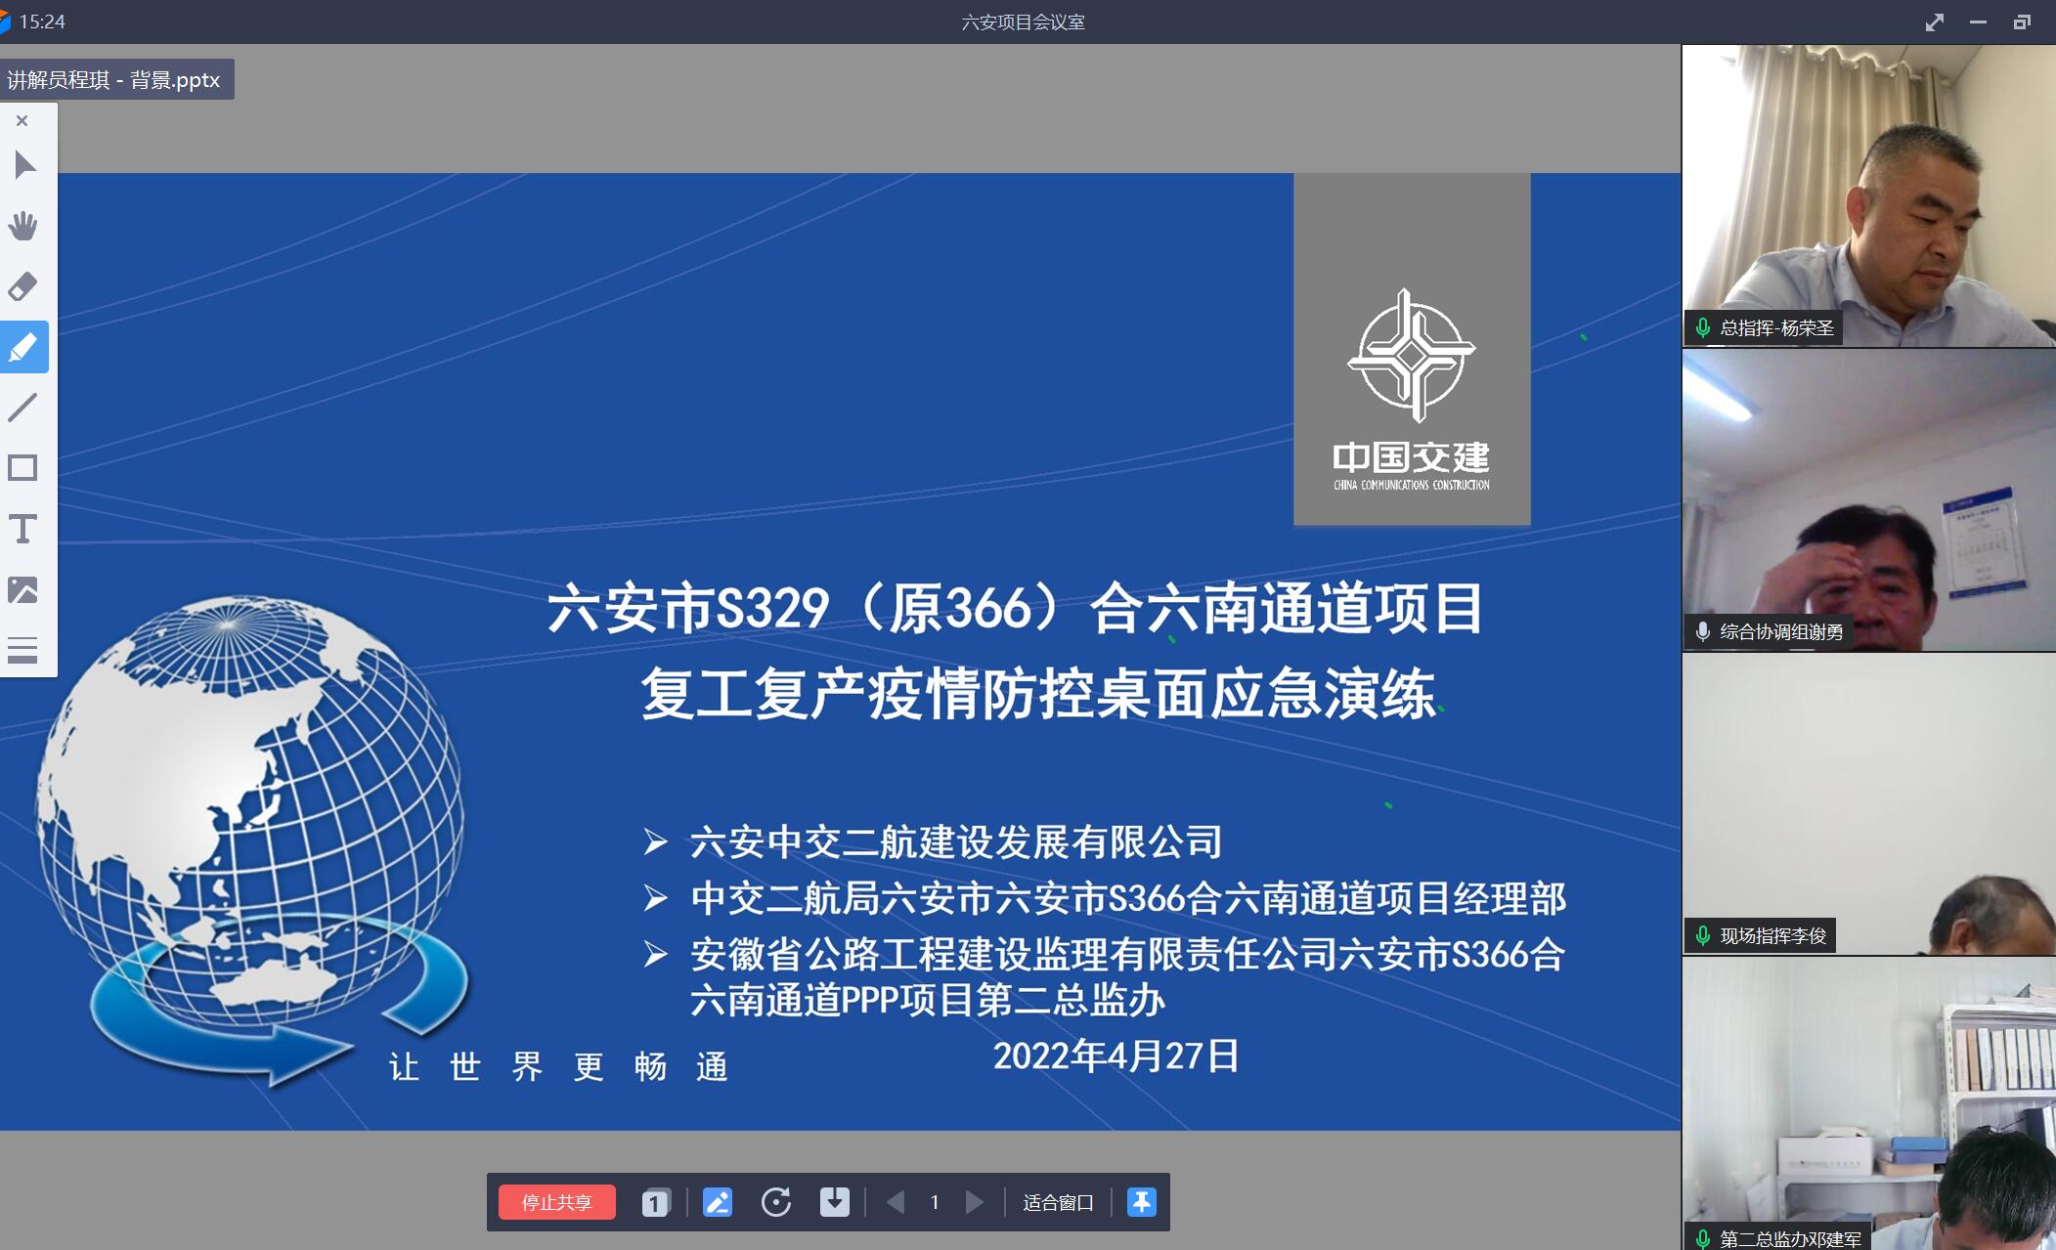The width and height of the screenshot is (2056, 1250).
Task: Rotate the shared slide
Action: [x=776, y=1201]
